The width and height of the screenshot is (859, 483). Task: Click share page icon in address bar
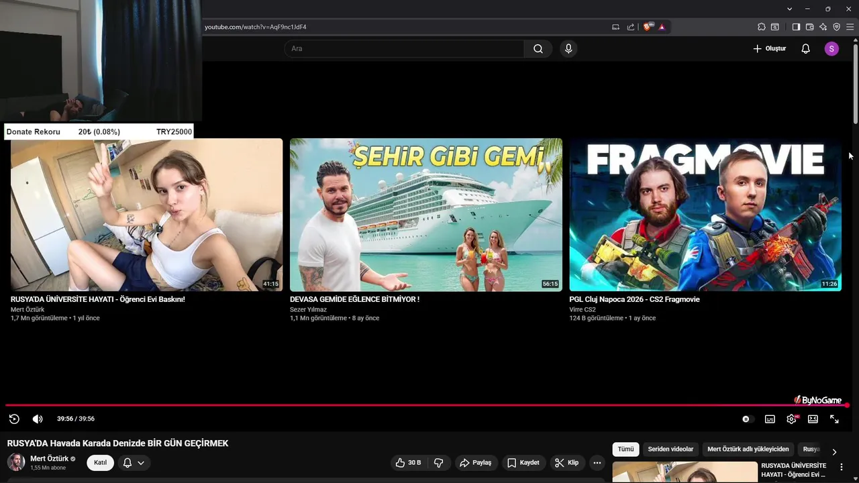[x=631, y=27]
